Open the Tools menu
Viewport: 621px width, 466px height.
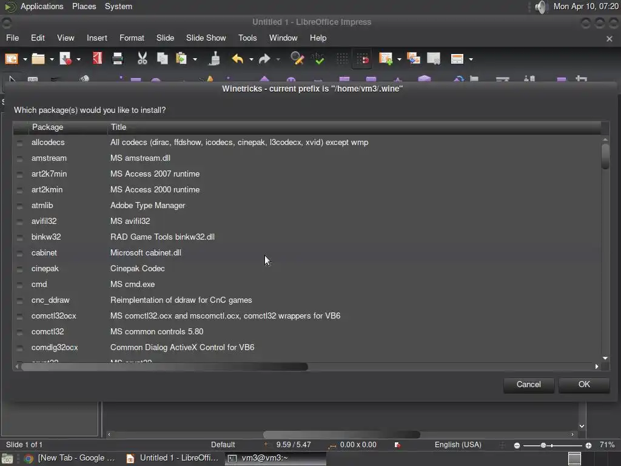point(247,38)
